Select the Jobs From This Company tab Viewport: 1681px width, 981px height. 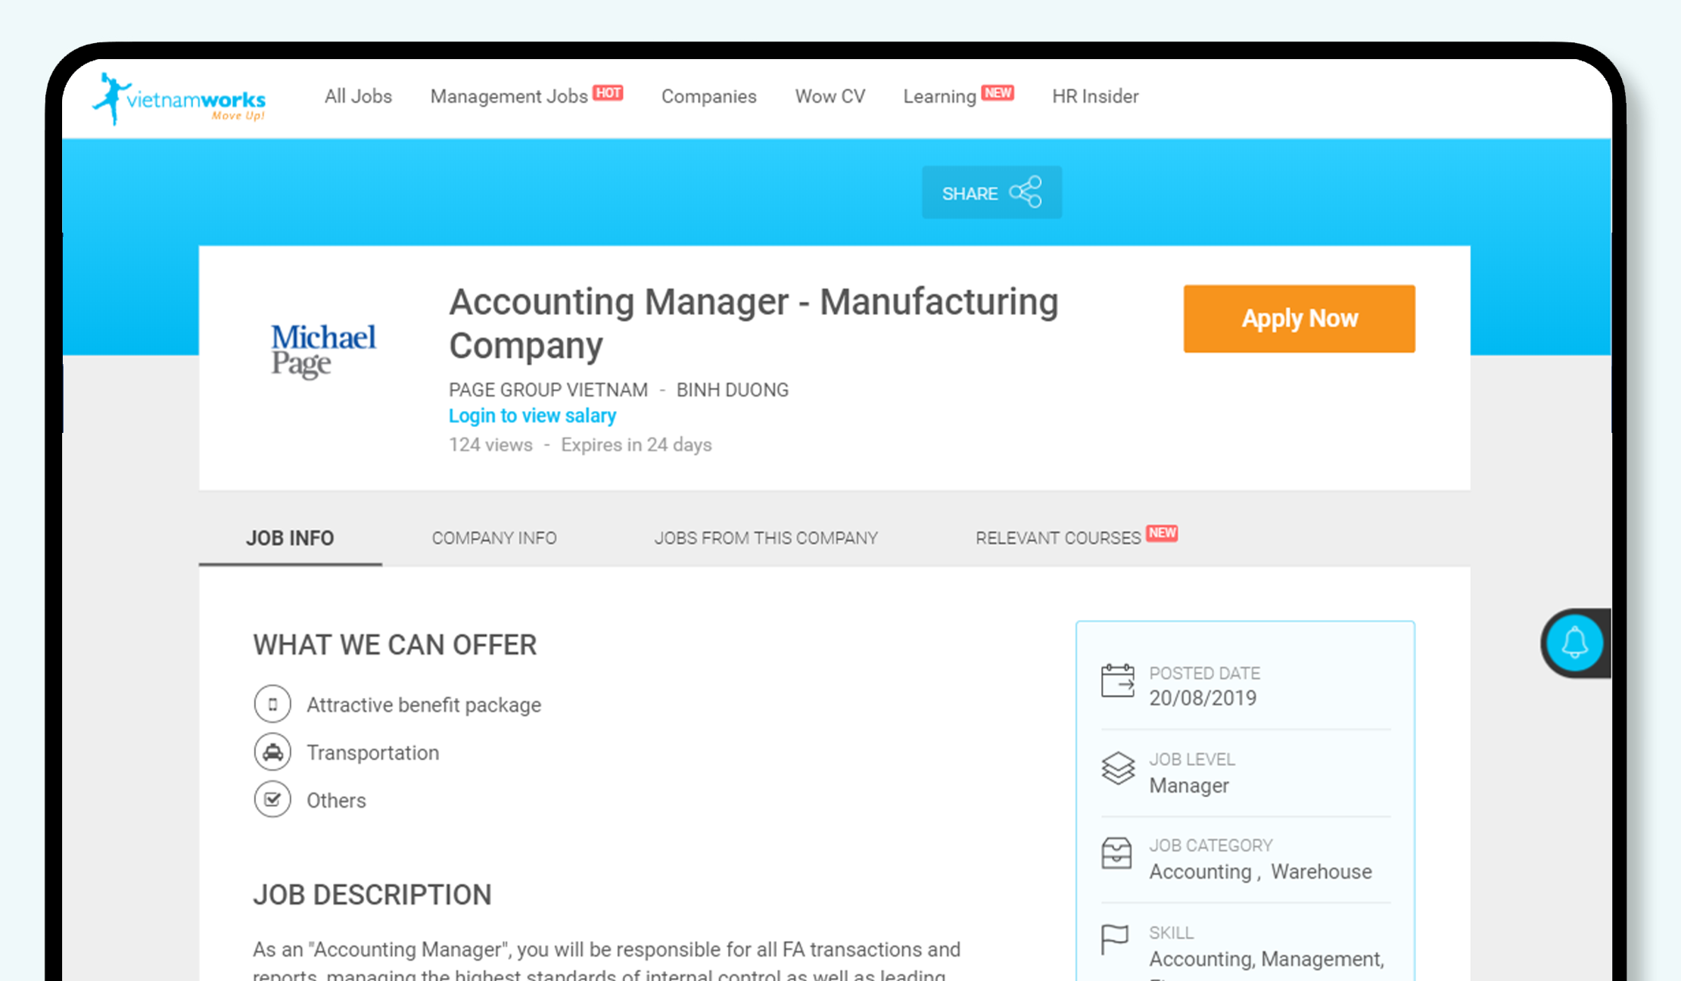pos(767,538)
